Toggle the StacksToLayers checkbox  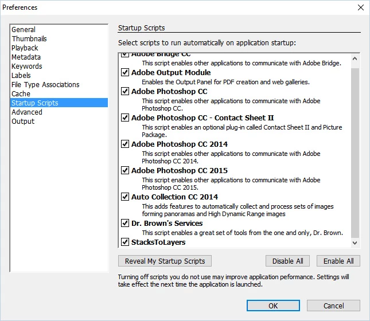coord(125,242)
